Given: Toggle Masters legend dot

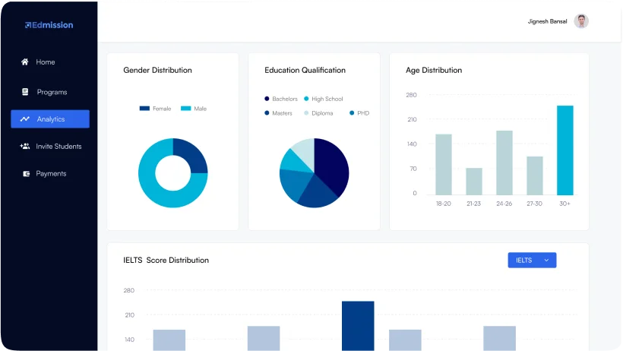Looking at the screenshot, I should tap(267, 113).
